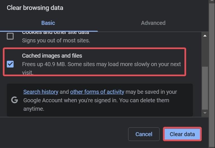Follow the other forms of activity link
Viewport: 215px width, 148px height.
coord(97,92)
